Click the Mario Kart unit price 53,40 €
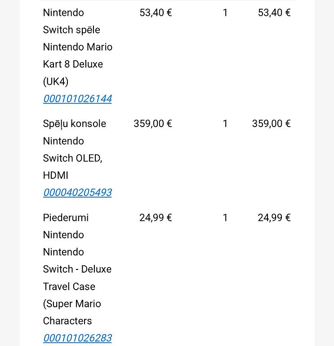Screen dimensions: 334x346 coord(156,13)
